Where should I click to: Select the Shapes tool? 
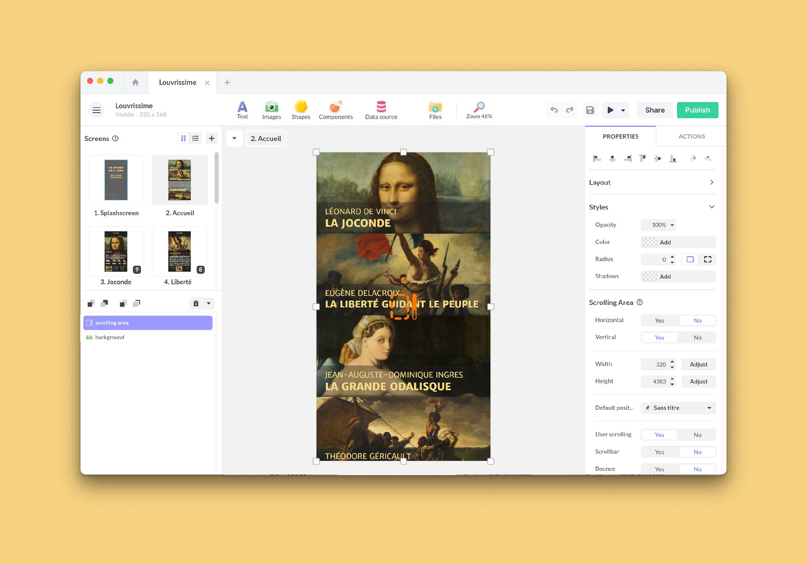(301, 110)
